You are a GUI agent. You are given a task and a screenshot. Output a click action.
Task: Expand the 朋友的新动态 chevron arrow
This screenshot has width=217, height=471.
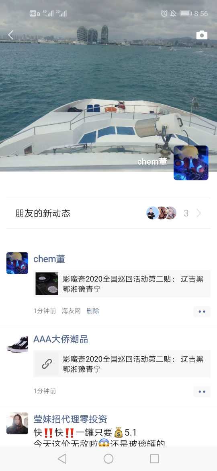pos(199,213)
